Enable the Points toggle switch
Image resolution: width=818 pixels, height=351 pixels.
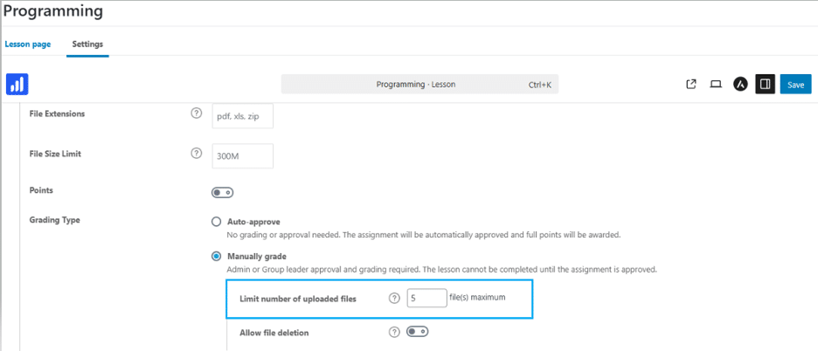click(x=222, y=192)
